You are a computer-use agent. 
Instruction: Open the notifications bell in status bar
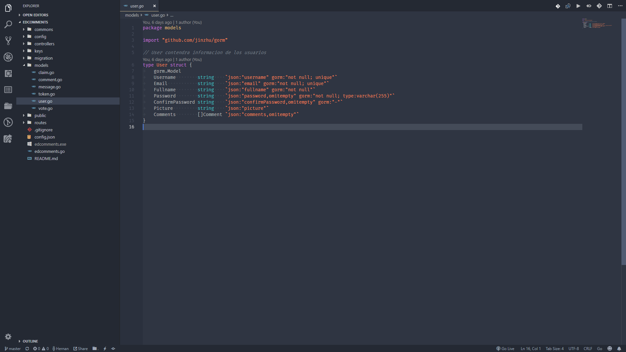pos(619,348)
